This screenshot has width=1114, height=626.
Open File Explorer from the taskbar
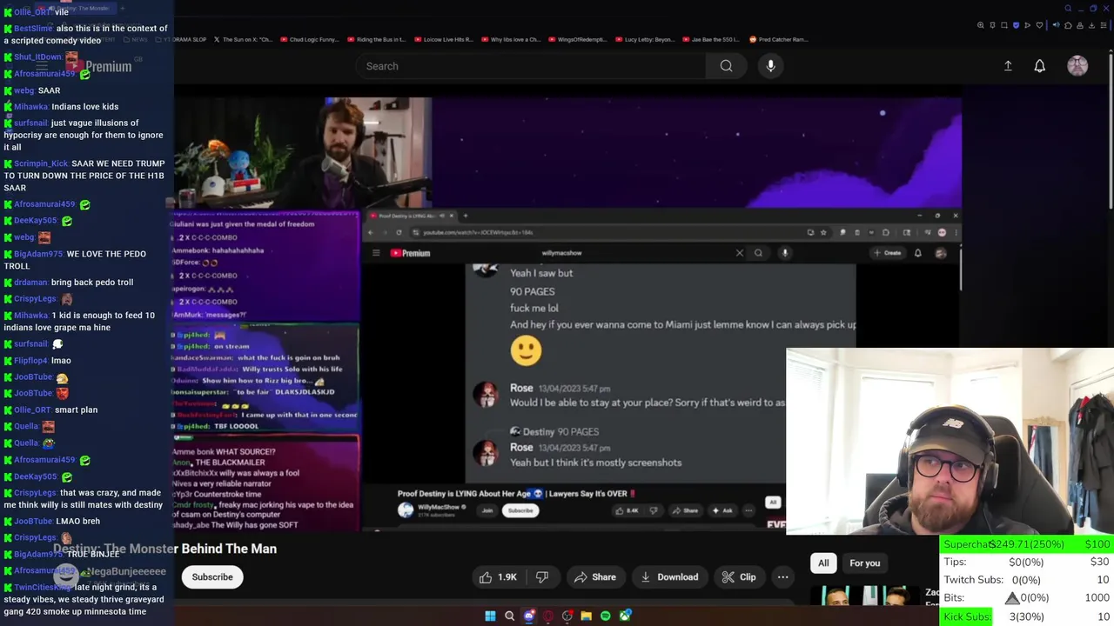point(587,616)
